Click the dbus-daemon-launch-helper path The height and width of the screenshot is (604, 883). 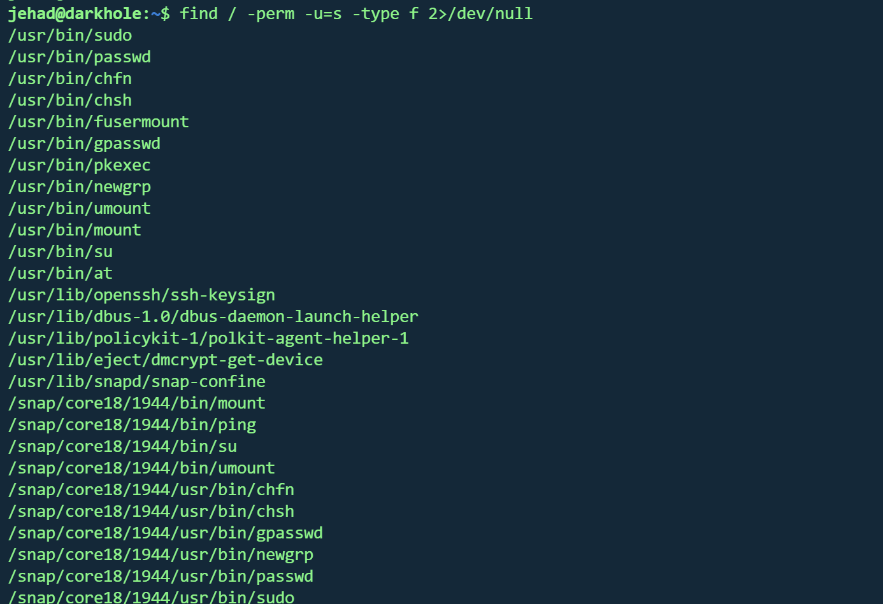(213, 316)
